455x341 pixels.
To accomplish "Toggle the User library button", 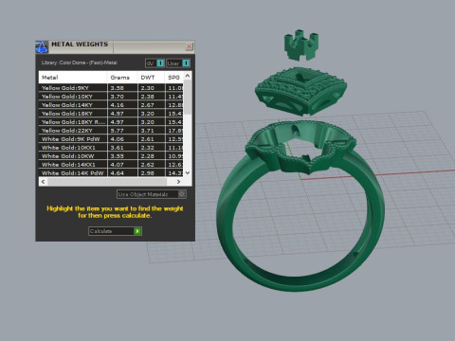I will [x=178, y=63].
